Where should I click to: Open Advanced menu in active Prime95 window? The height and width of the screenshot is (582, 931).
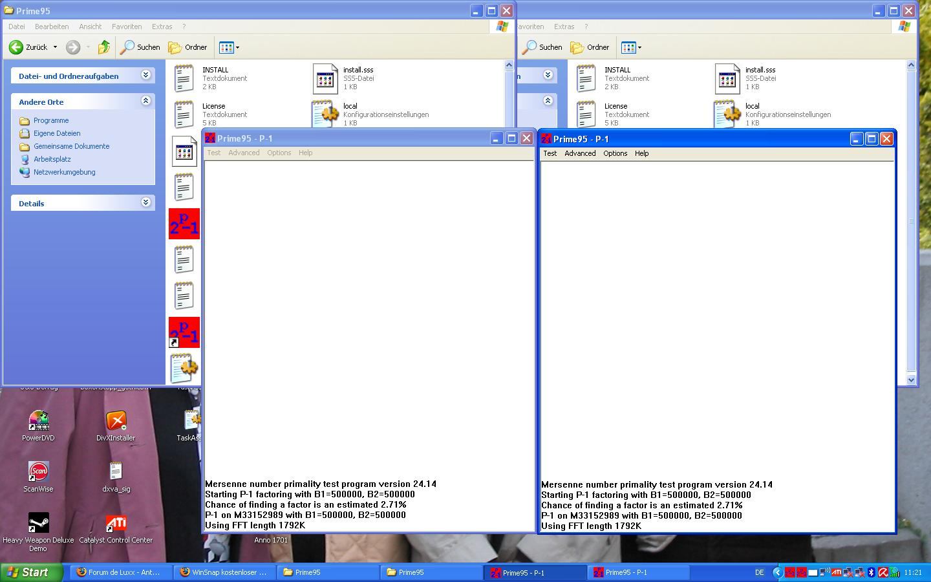[x=580, y=153]
